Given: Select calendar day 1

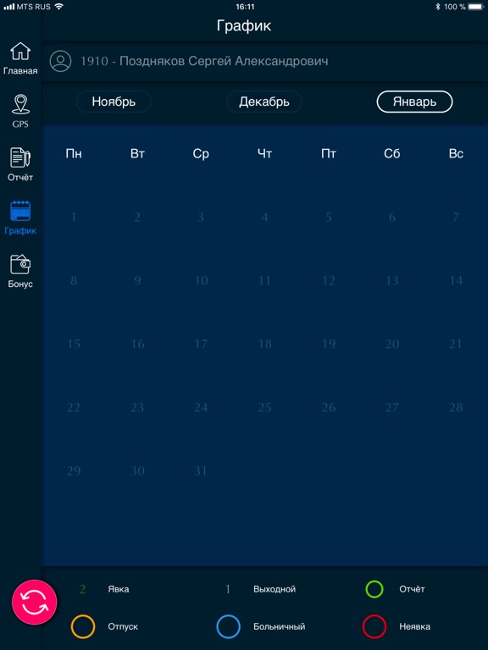Looking at the screenshot, I should (74, 218).
